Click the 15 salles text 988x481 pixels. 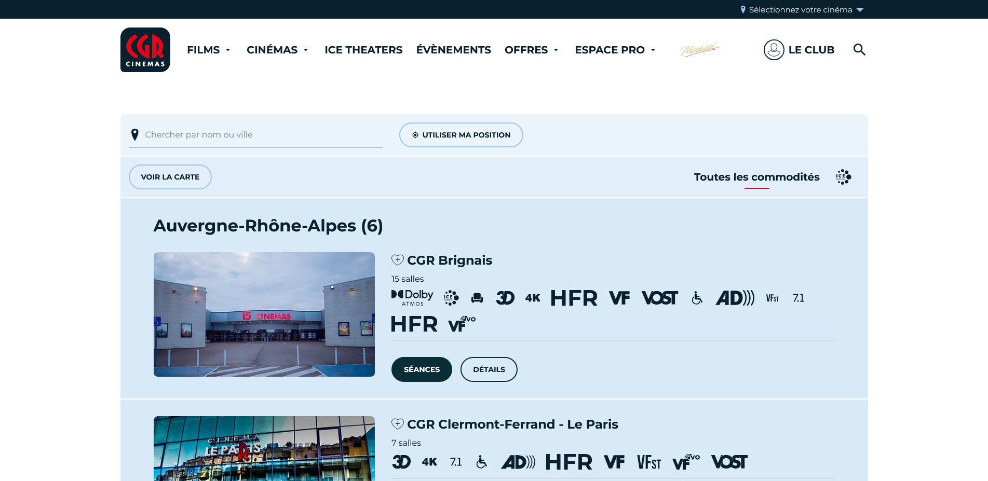pyautogui.click(x=408, y=279)
